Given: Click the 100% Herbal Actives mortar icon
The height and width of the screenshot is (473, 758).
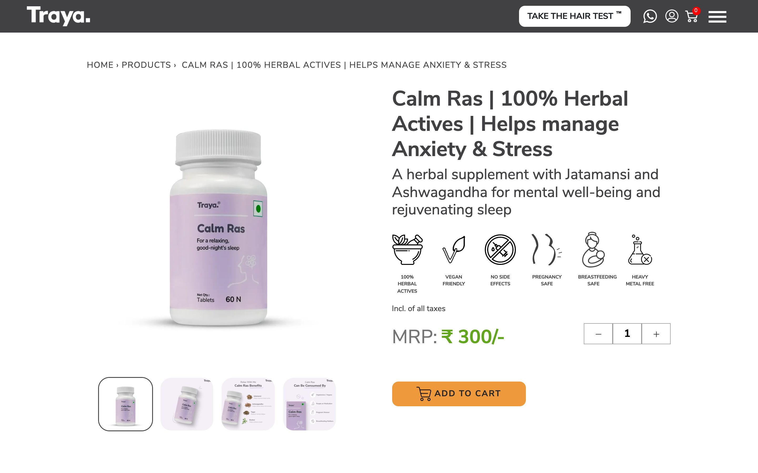Looking at the screenshot, I should (x=407, y=249).
